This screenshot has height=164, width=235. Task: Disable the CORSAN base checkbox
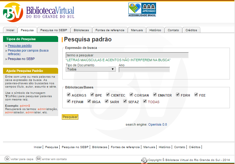coord(131,94)
